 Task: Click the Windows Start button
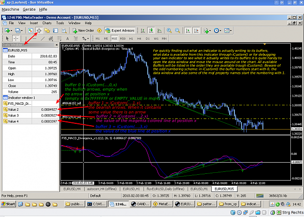[8, 204]
